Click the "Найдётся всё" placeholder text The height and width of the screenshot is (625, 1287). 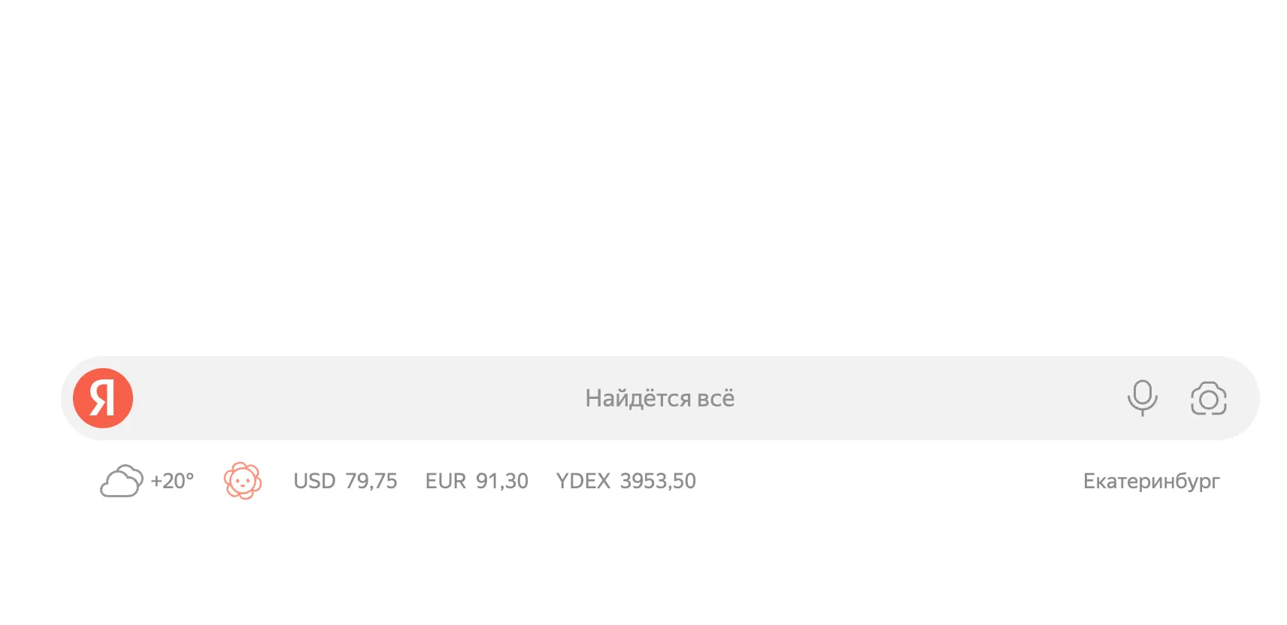pyautogui.click(x=659, y=398)
